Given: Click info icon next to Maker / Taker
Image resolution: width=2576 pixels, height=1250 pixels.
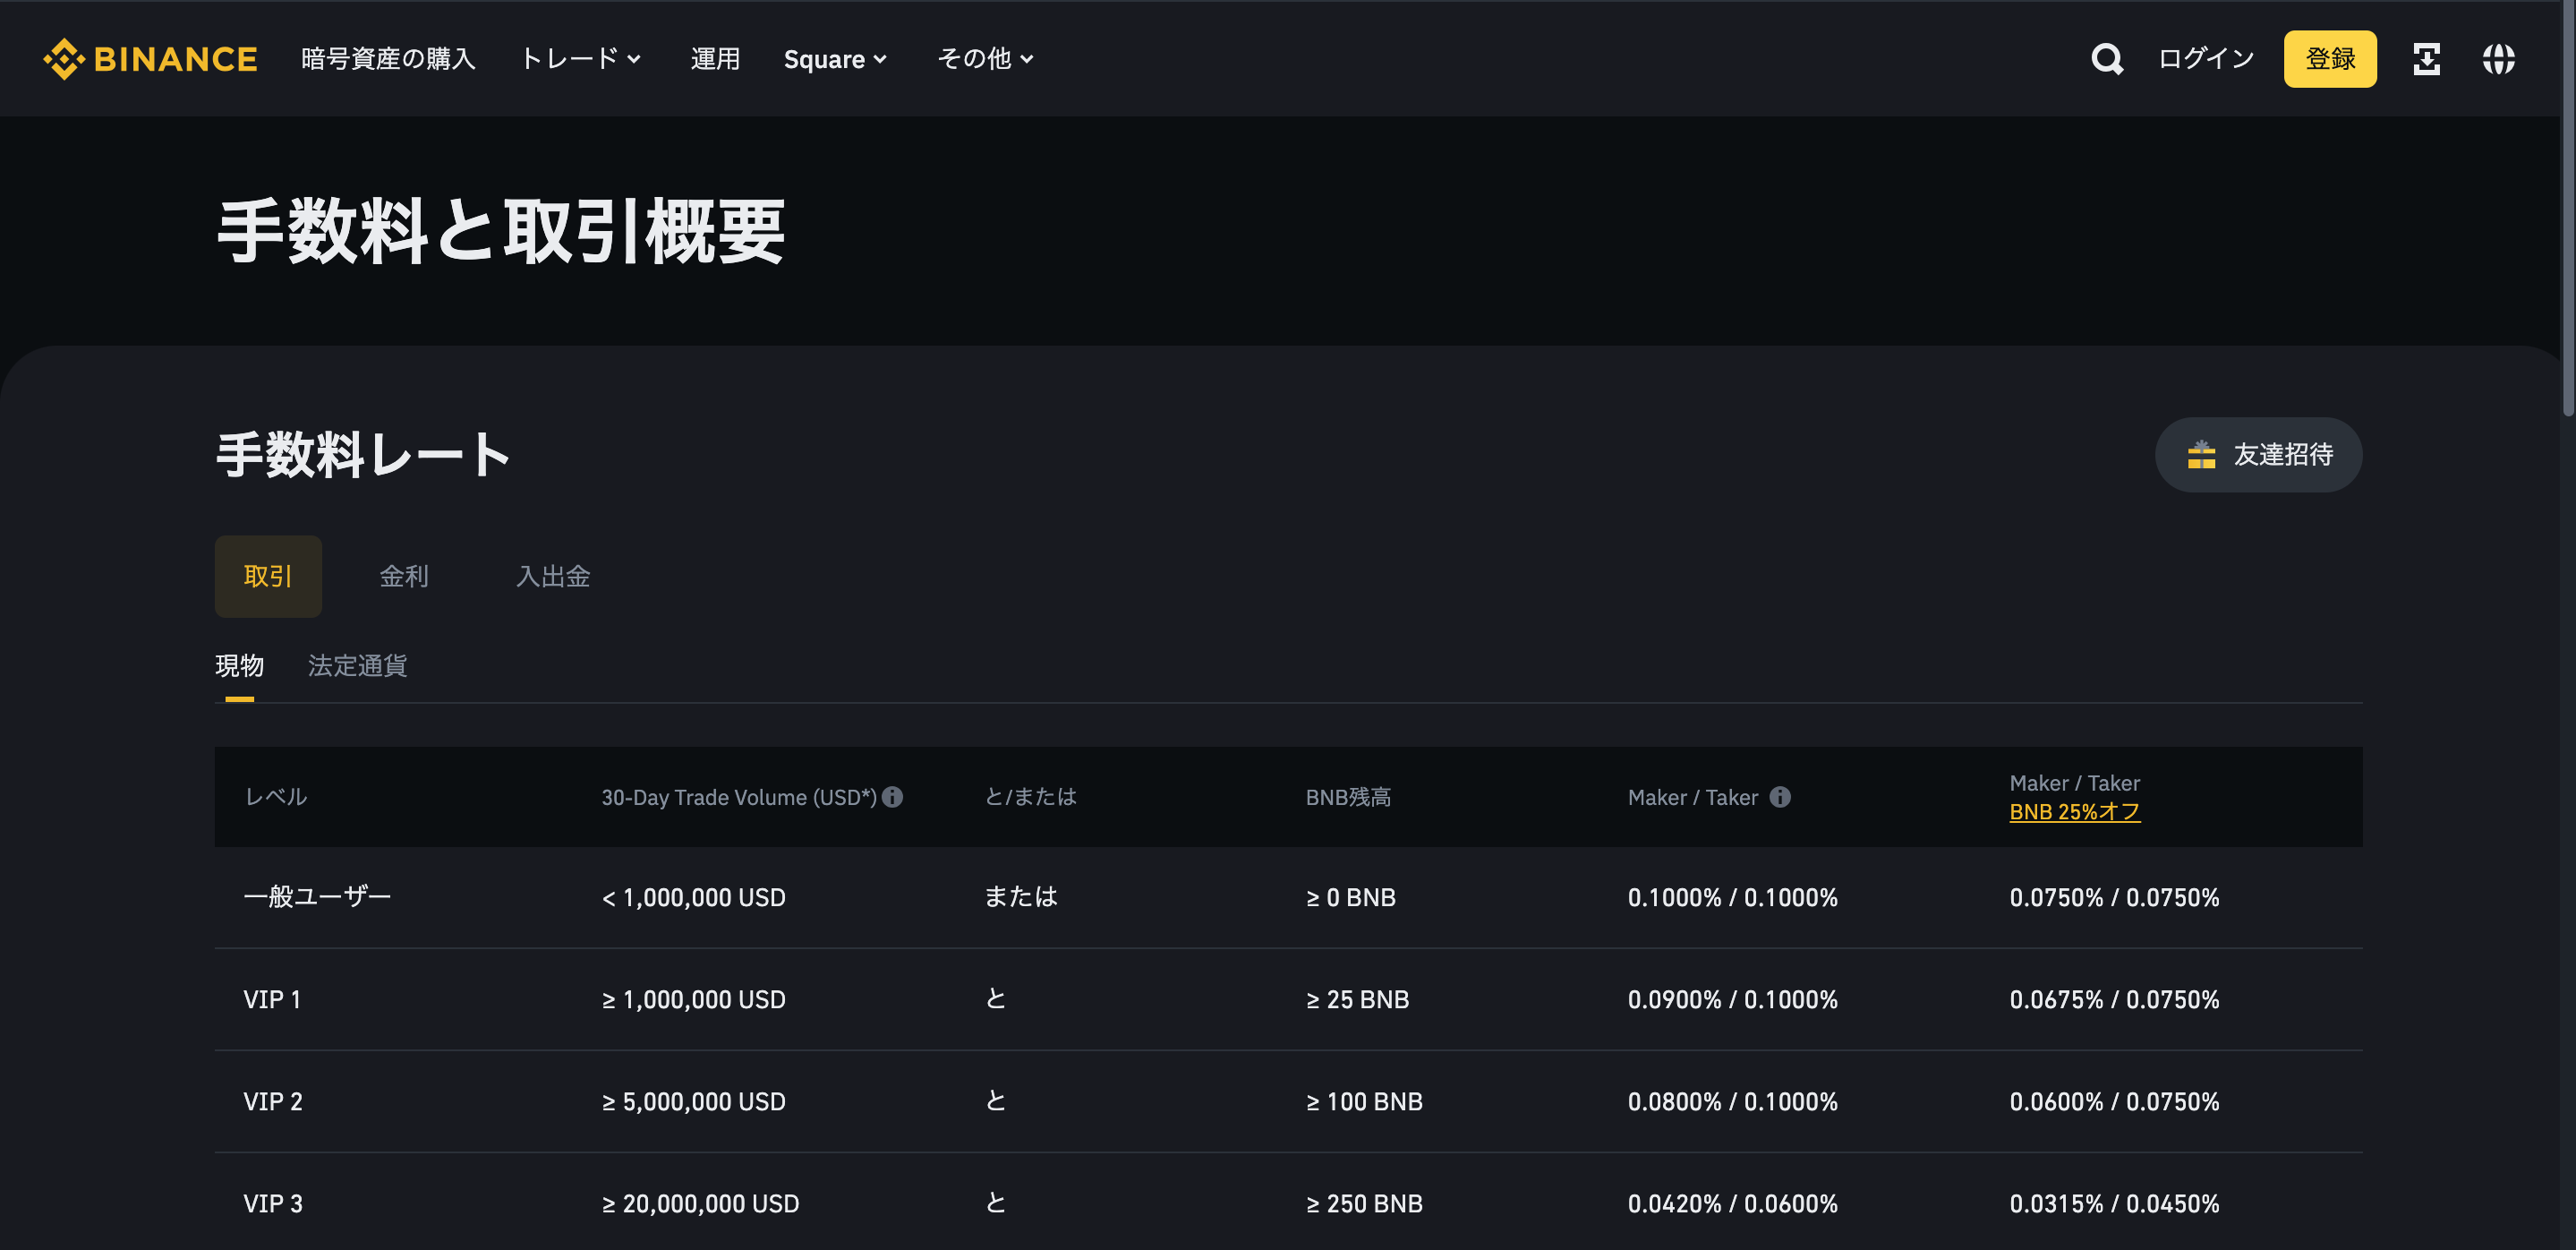Looking at the screenshot, I should [x=1780, y=797].
